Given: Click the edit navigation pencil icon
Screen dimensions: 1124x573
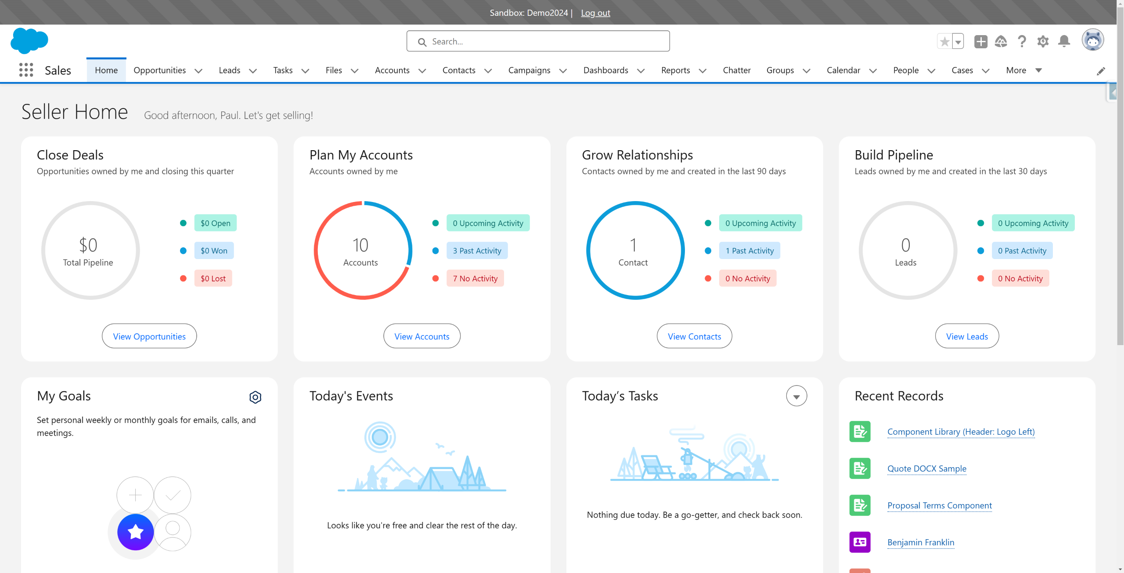Looking at the screenshot, I should (x=1101, y=71).
